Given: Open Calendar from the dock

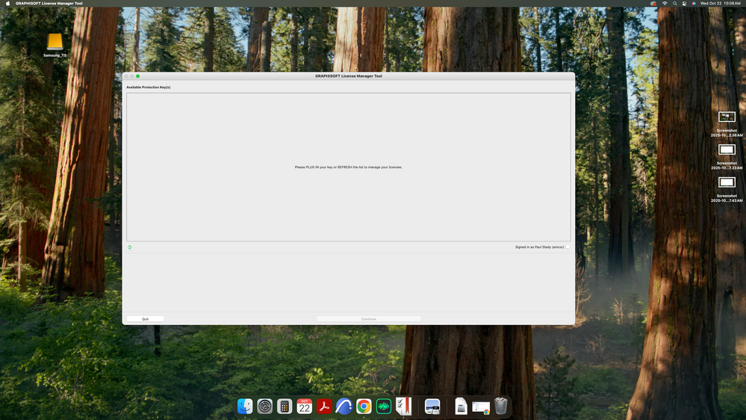Looking at the screenshot, I should pyautogui.click(x=305, y=407).
